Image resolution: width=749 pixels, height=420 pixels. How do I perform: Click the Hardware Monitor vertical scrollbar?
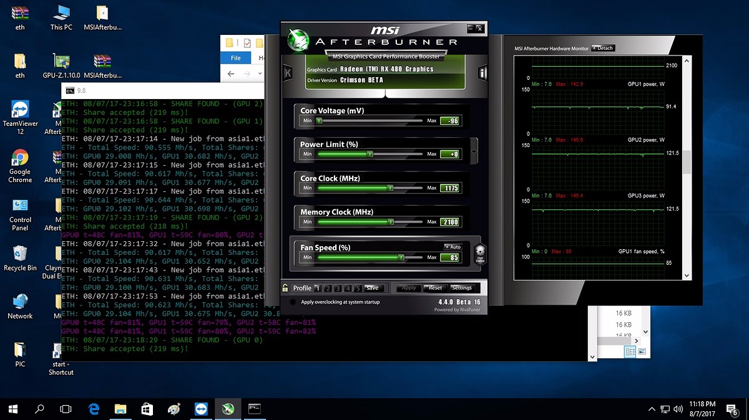(x=687, y=168)
